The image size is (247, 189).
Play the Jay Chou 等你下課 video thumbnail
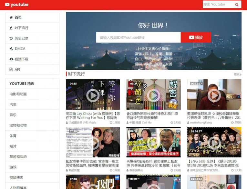point(93,95)
